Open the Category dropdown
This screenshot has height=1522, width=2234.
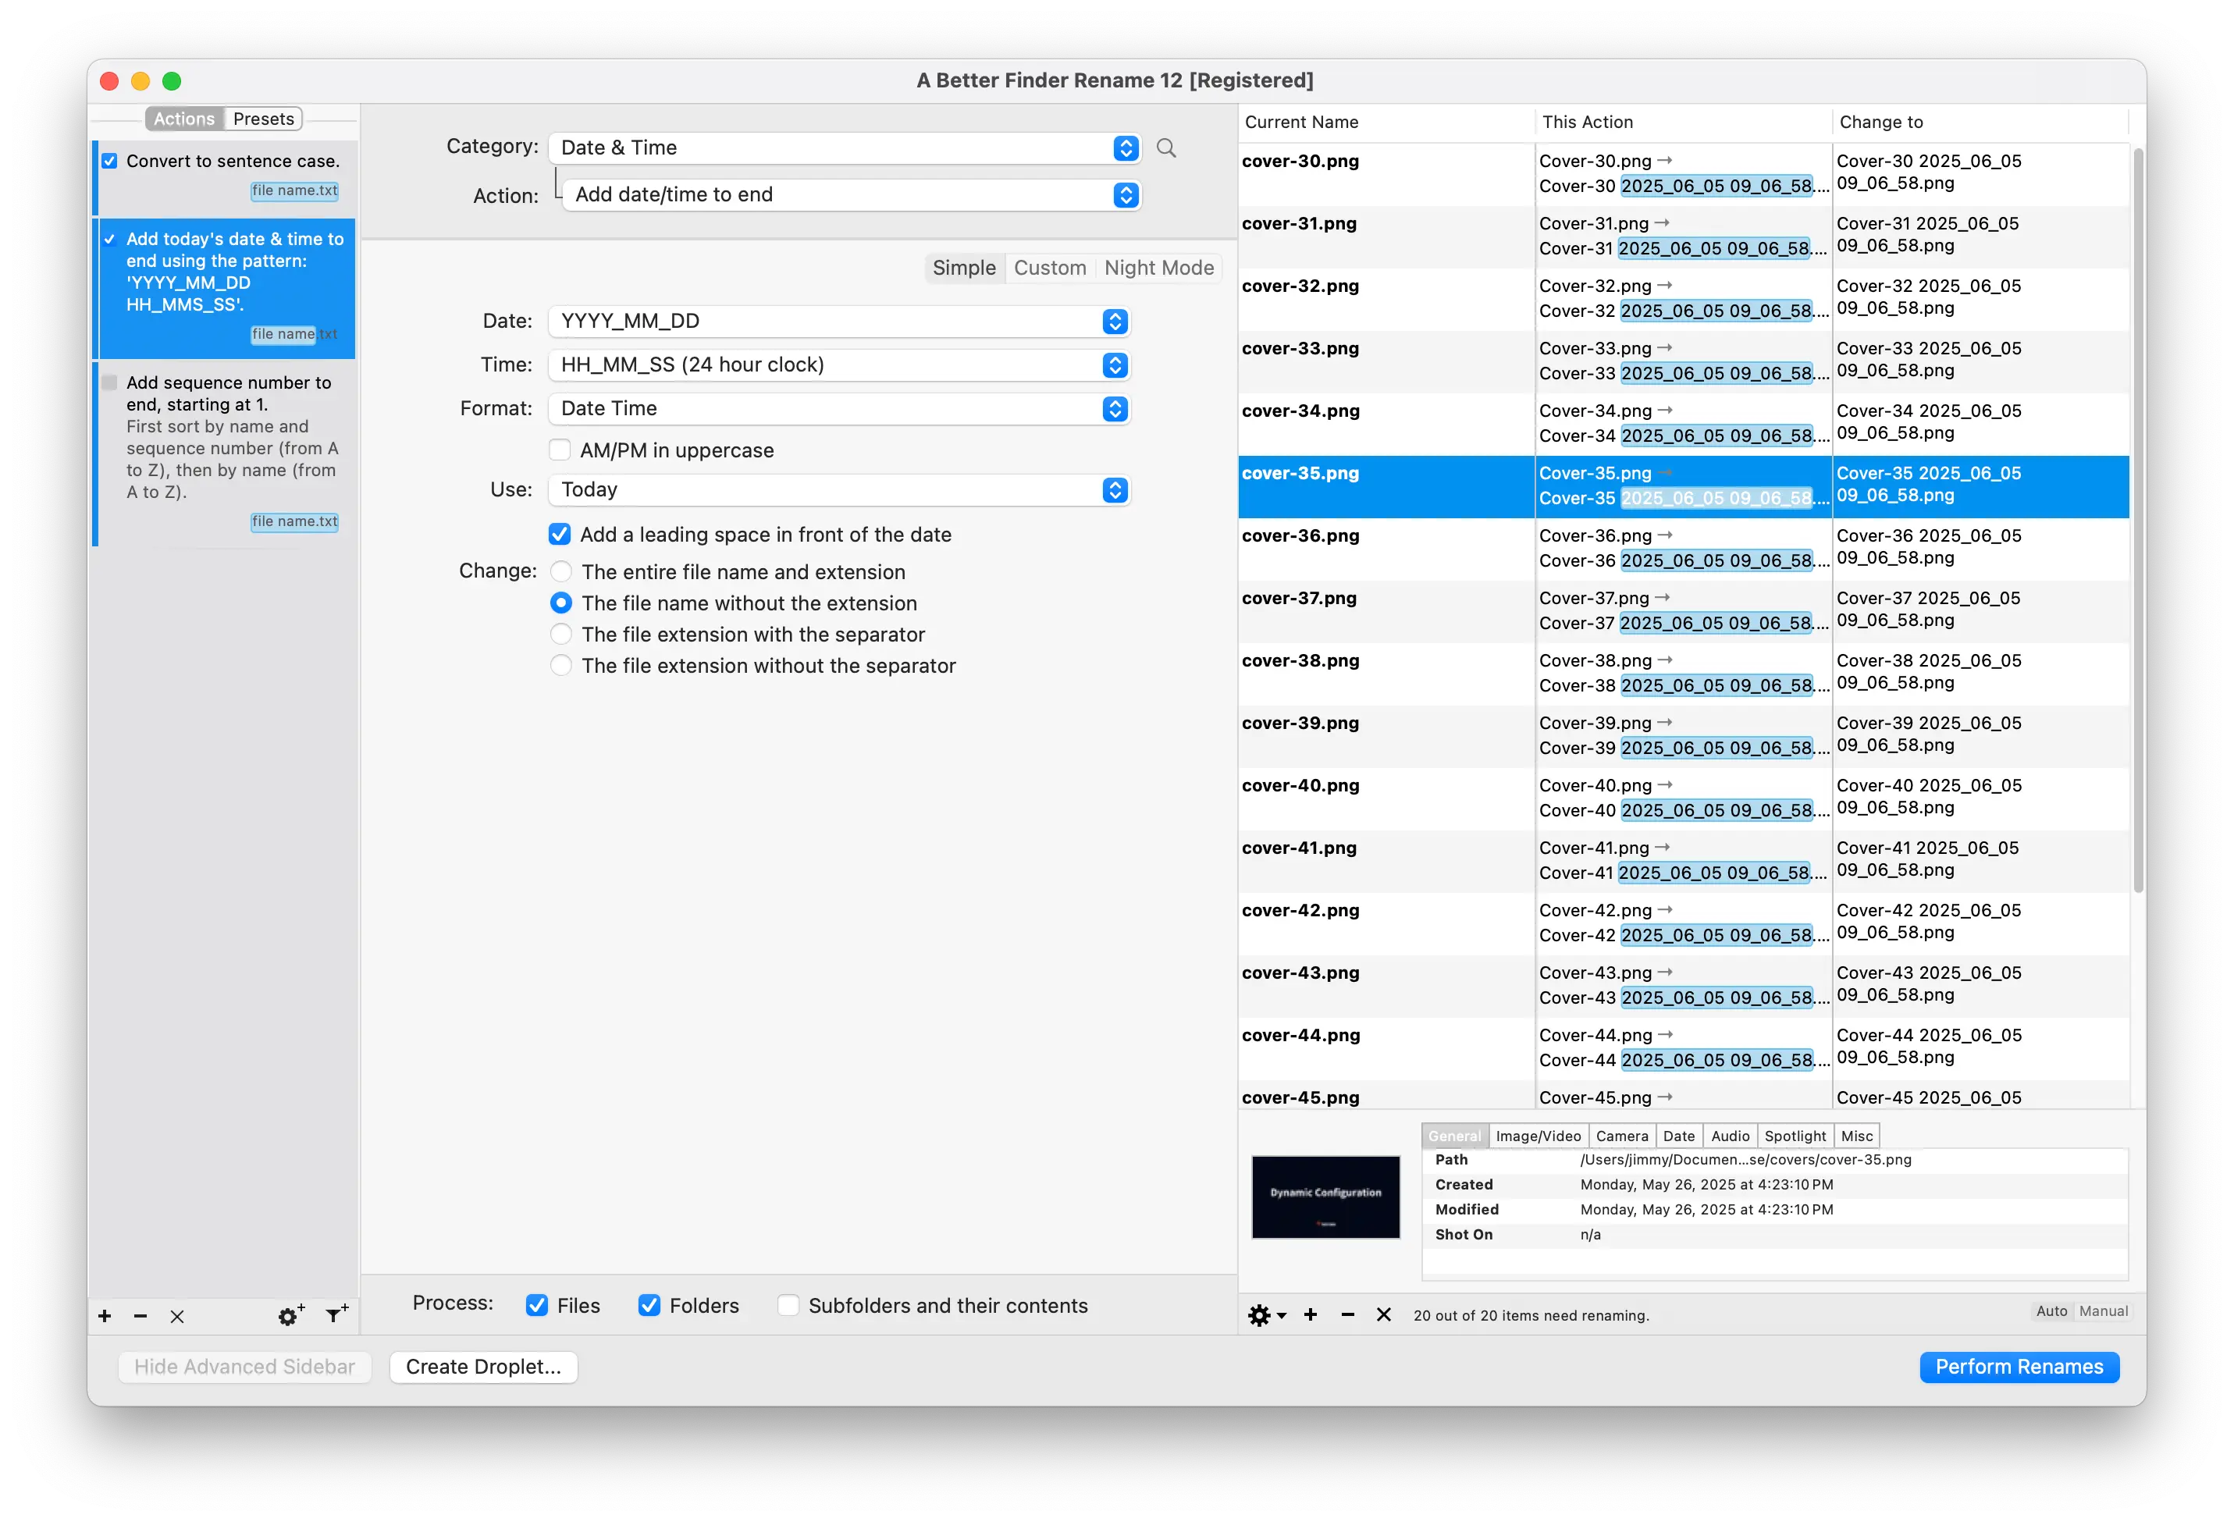[844, 148]
